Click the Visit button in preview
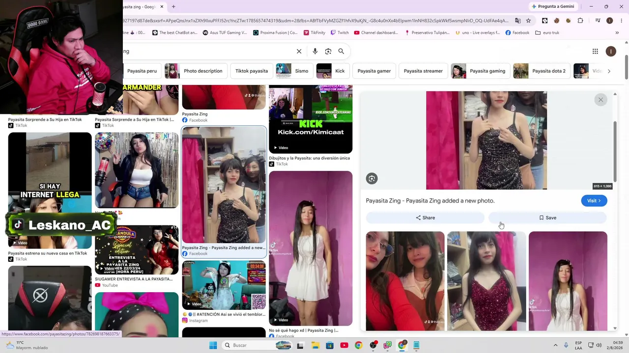This screenshot has width=629, height=353. tap(594, 201)
